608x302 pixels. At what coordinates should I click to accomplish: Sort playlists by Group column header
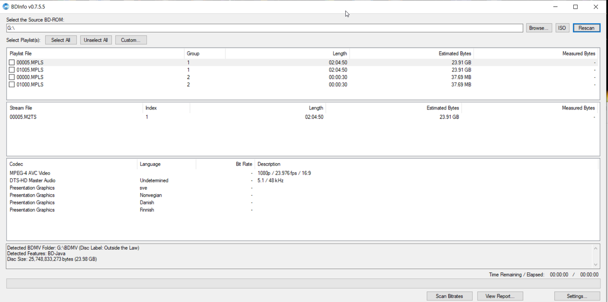click(x=205, y=54)
